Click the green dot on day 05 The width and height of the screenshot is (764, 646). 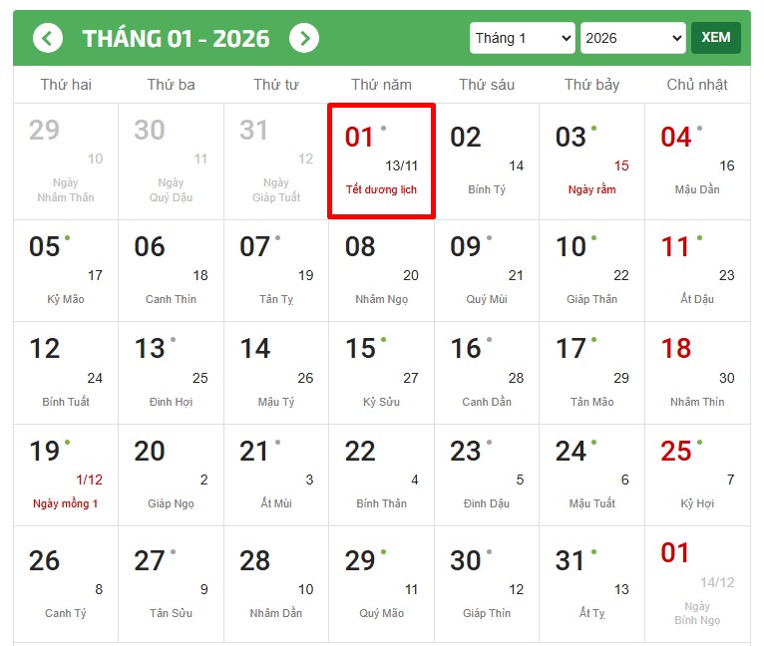67,238
